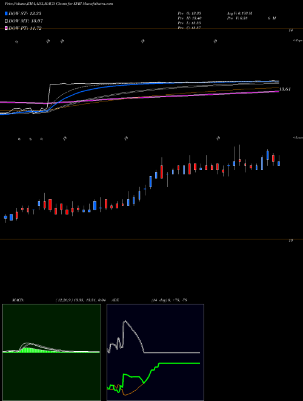Click the 13 lower price axis label
Screen dimensions: 303x401
[x=291, y=241]
